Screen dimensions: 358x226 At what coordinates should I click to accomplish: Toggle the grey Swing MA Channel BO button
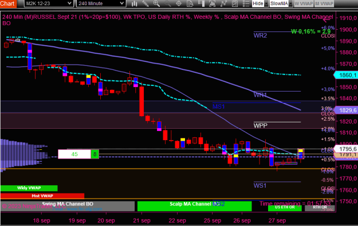(x=68, y=206)
